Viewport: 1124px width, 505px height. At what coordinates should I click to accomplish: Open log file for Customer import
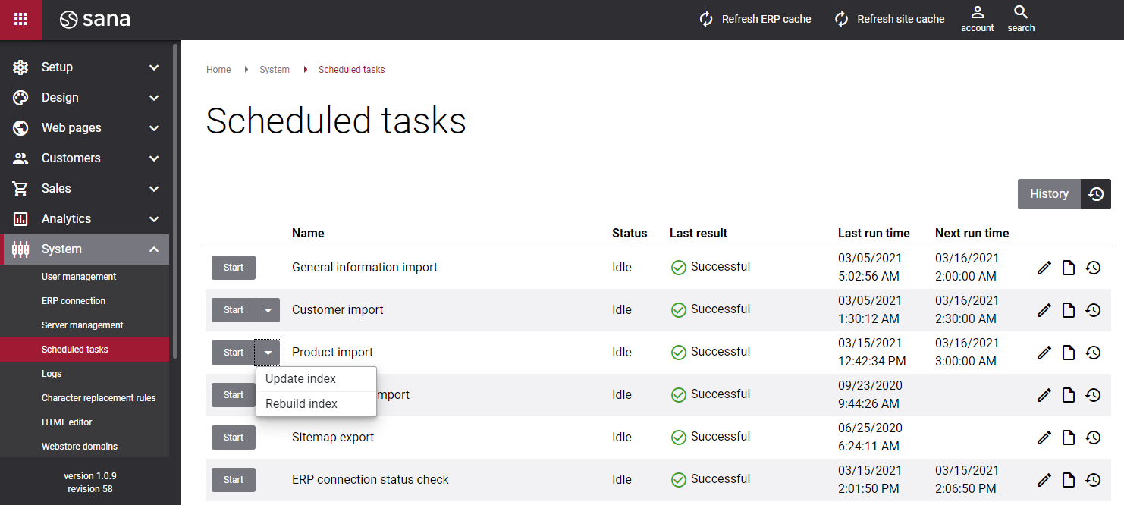pos(1069,310)
